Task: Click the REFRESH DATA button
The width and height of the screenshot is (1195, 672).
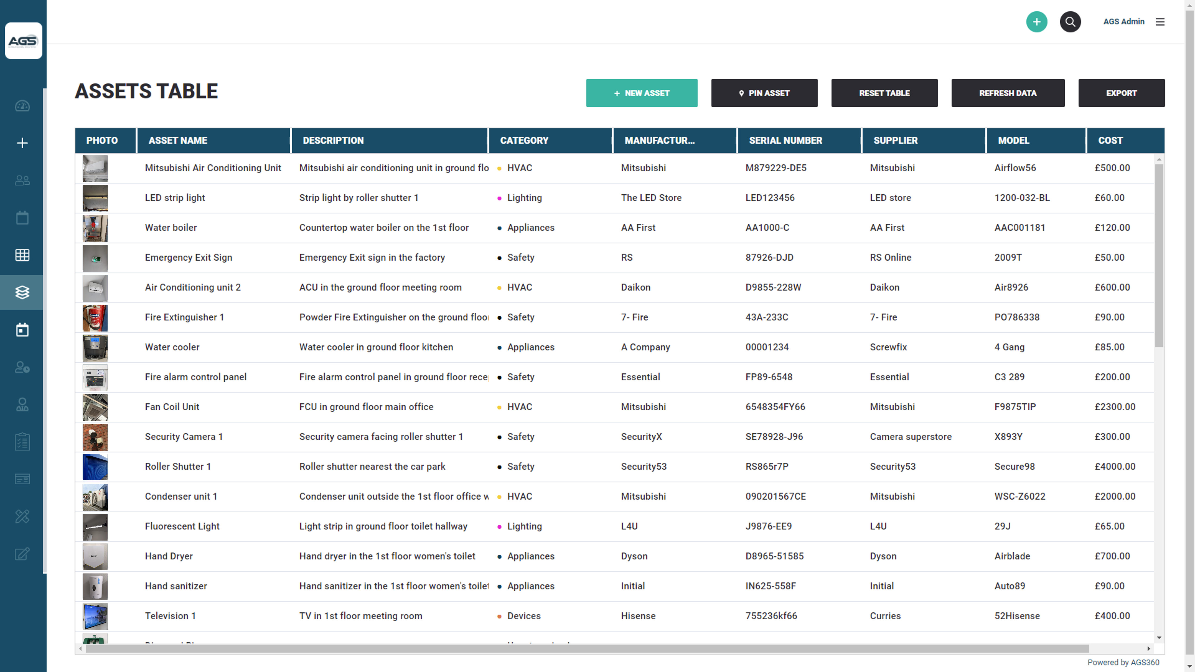Action: point(1008,93)
